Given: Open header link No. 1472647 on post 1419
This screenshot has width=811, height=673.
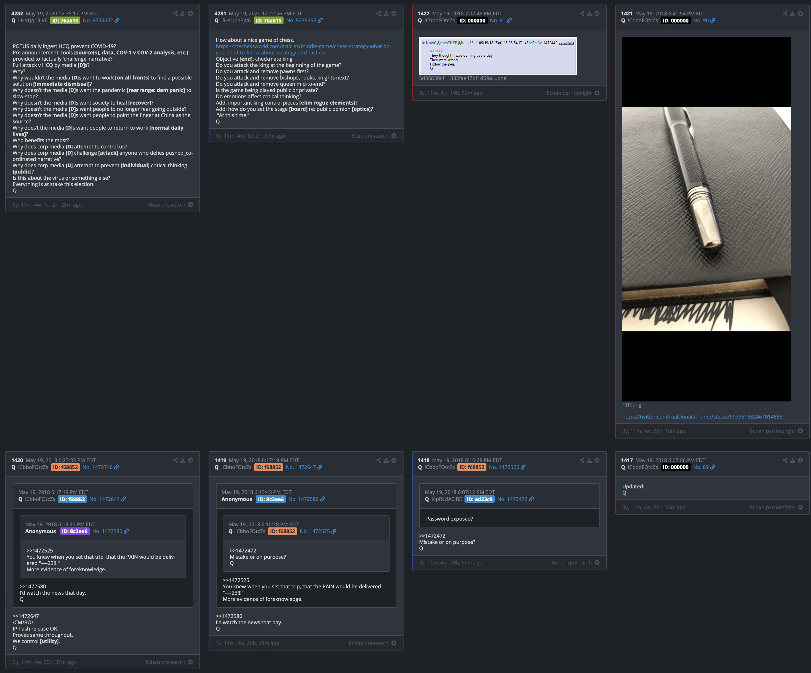Looking at the screenshot, I should pyautogui.click(x=304, y=467).
